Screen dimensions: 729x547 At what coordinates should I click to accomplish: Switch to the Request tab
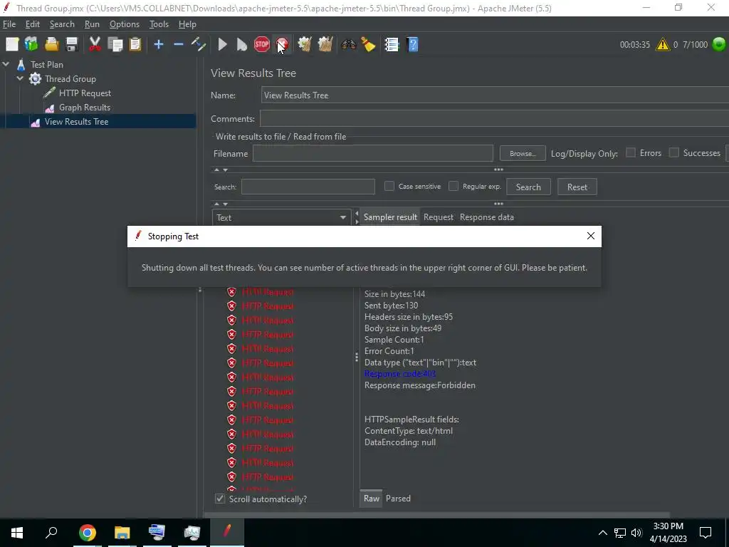(x=438, y=217)
